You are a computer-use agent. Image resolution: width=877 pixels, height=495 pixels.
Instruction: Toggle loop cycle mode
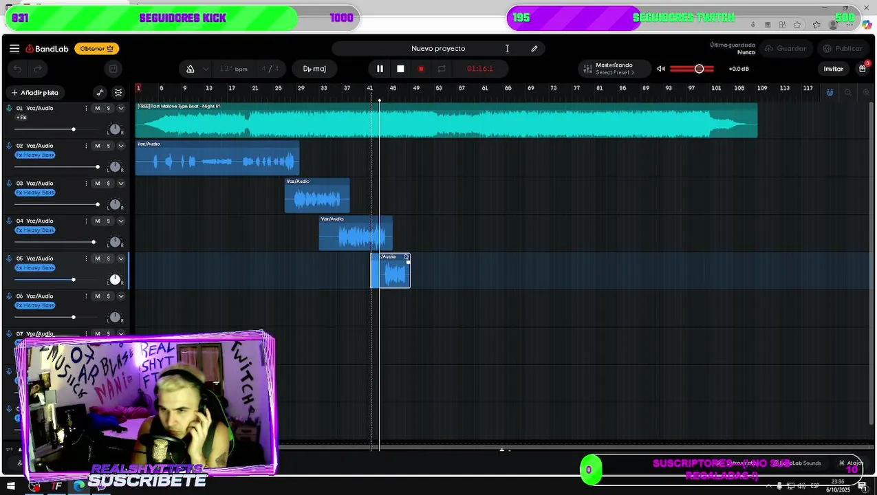point(442,69)
